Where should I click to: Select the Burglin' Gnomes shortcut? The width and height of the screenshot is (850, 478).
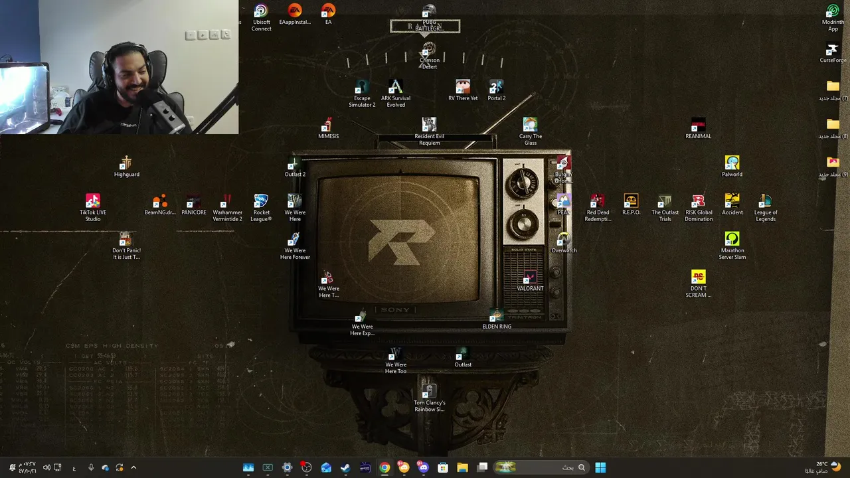click(564, 170)
